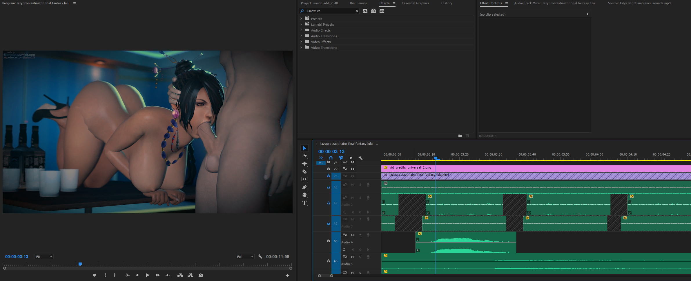
Task: Step back one frame
Action: 137,275
